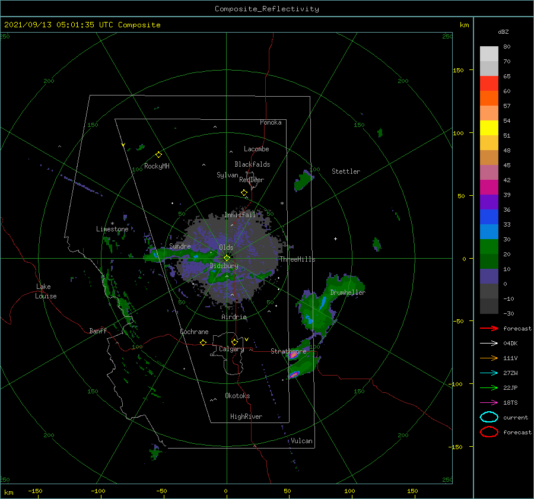534x499 pixels.
Task: Click the Calgary city label
Action: click(231, 349)
